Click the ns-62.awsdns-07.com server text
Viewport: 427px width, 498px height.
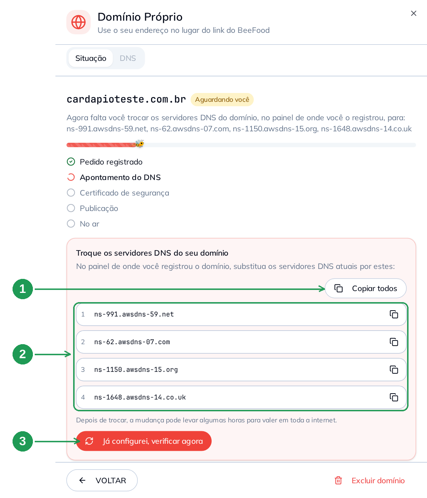(132, 342)
